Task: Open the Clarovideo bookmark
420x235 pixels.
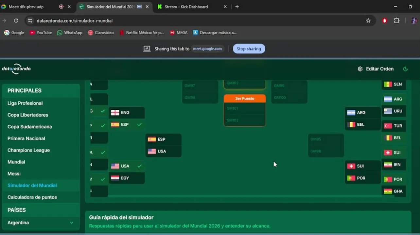Action: [x=101, y=33]
